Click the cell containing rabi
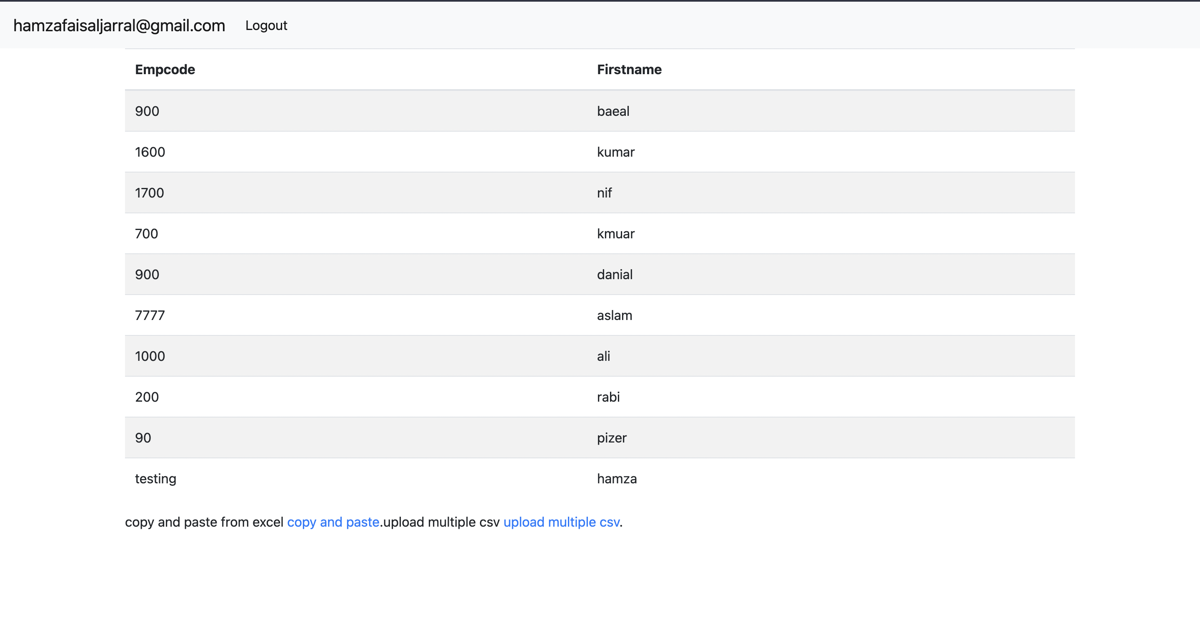Screen dimensions: 1200x625 pos(608,397)
